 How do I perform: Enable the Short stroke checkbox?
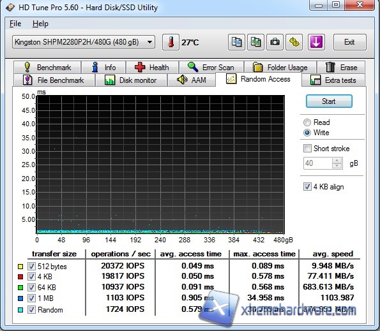click(308, 149)
